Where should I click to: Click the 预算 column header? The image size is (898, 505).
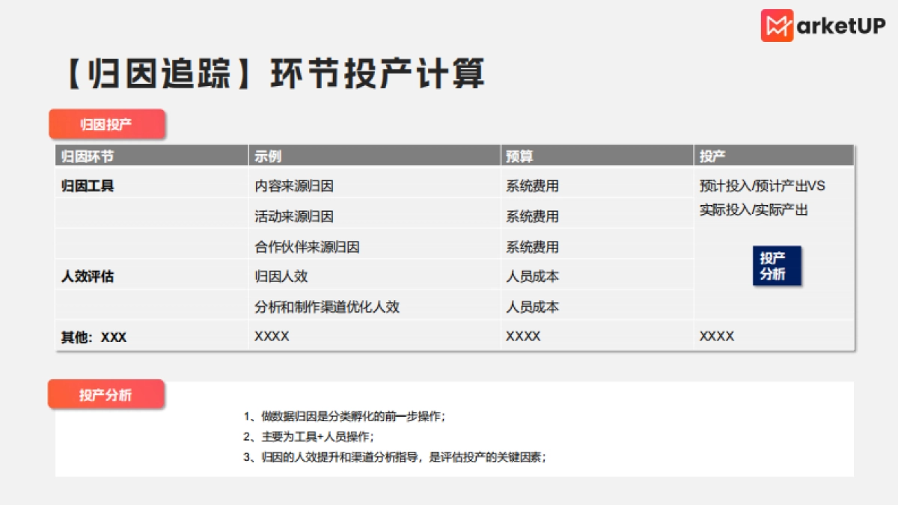click(x=516, y=156)
